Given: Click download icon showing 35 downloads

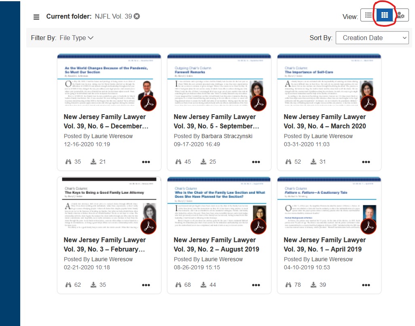Looking at the screenshot, I should click(x=93, y=285).
